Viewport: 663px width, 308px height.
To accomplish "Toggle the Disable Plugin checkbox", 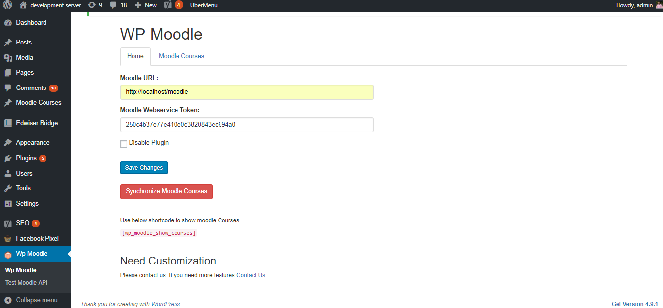I will tap(124, 144).
